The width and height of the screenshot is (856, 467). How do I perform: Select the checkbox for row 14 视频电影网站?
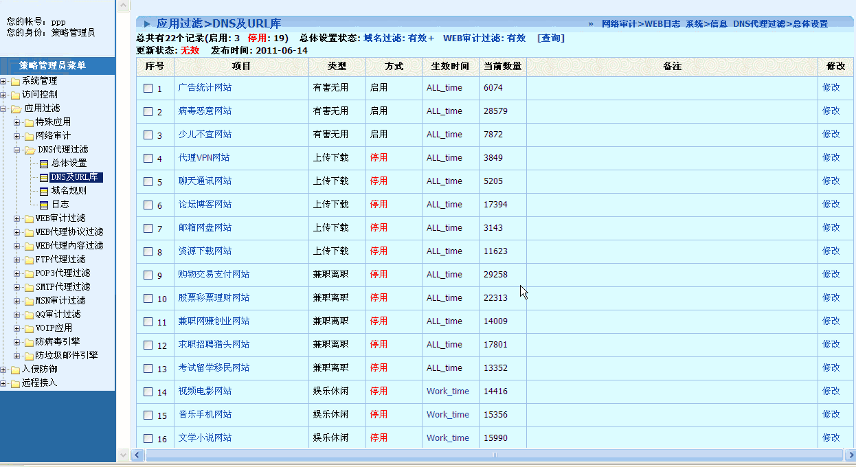tap(148, 391)
